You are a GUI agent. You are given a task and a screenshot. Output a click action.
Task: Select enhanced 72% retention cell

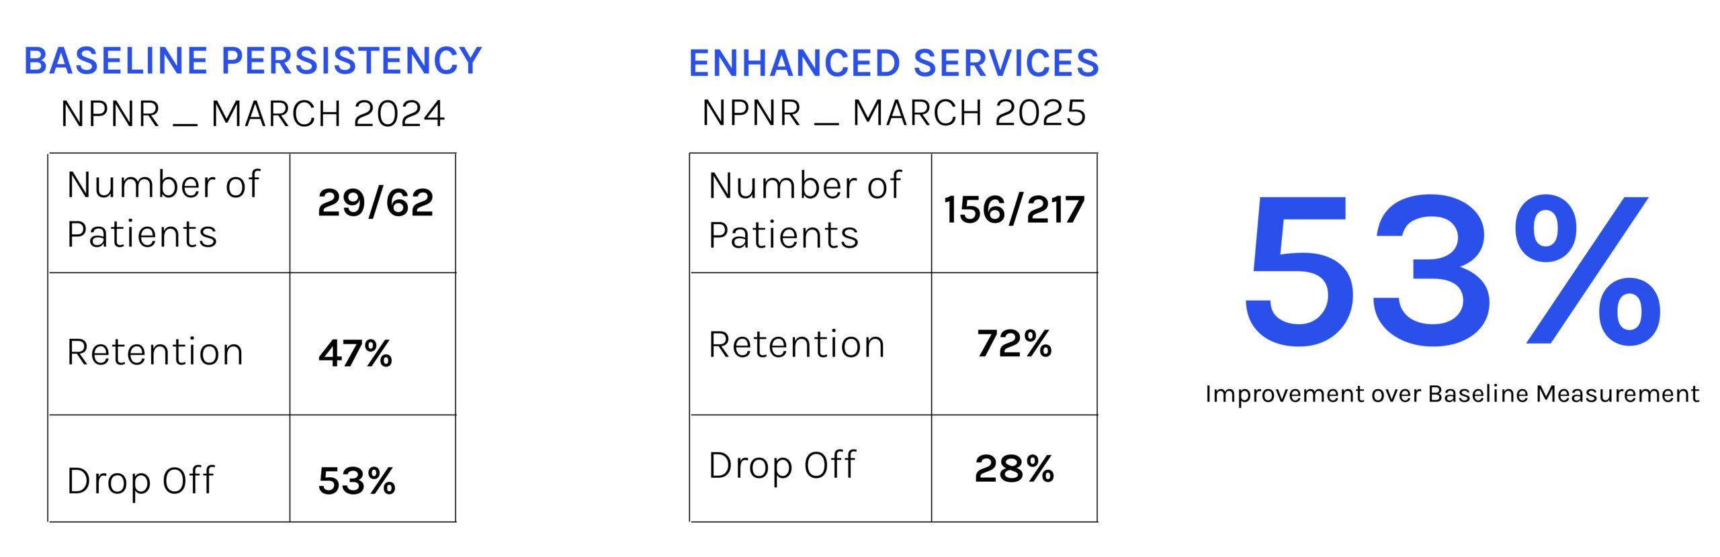coord(1014,343)
